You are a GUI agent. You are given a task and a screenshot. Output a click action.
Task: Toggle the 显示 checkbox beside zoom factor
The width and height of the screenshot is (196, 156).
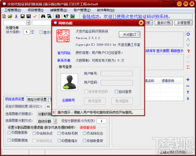[x=41, y=32]
